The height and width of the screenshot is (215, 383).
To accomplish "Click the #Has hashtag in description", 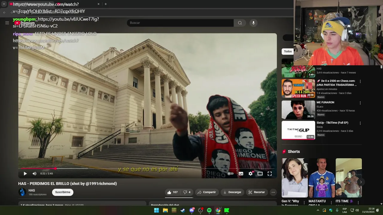I will 68,205.
